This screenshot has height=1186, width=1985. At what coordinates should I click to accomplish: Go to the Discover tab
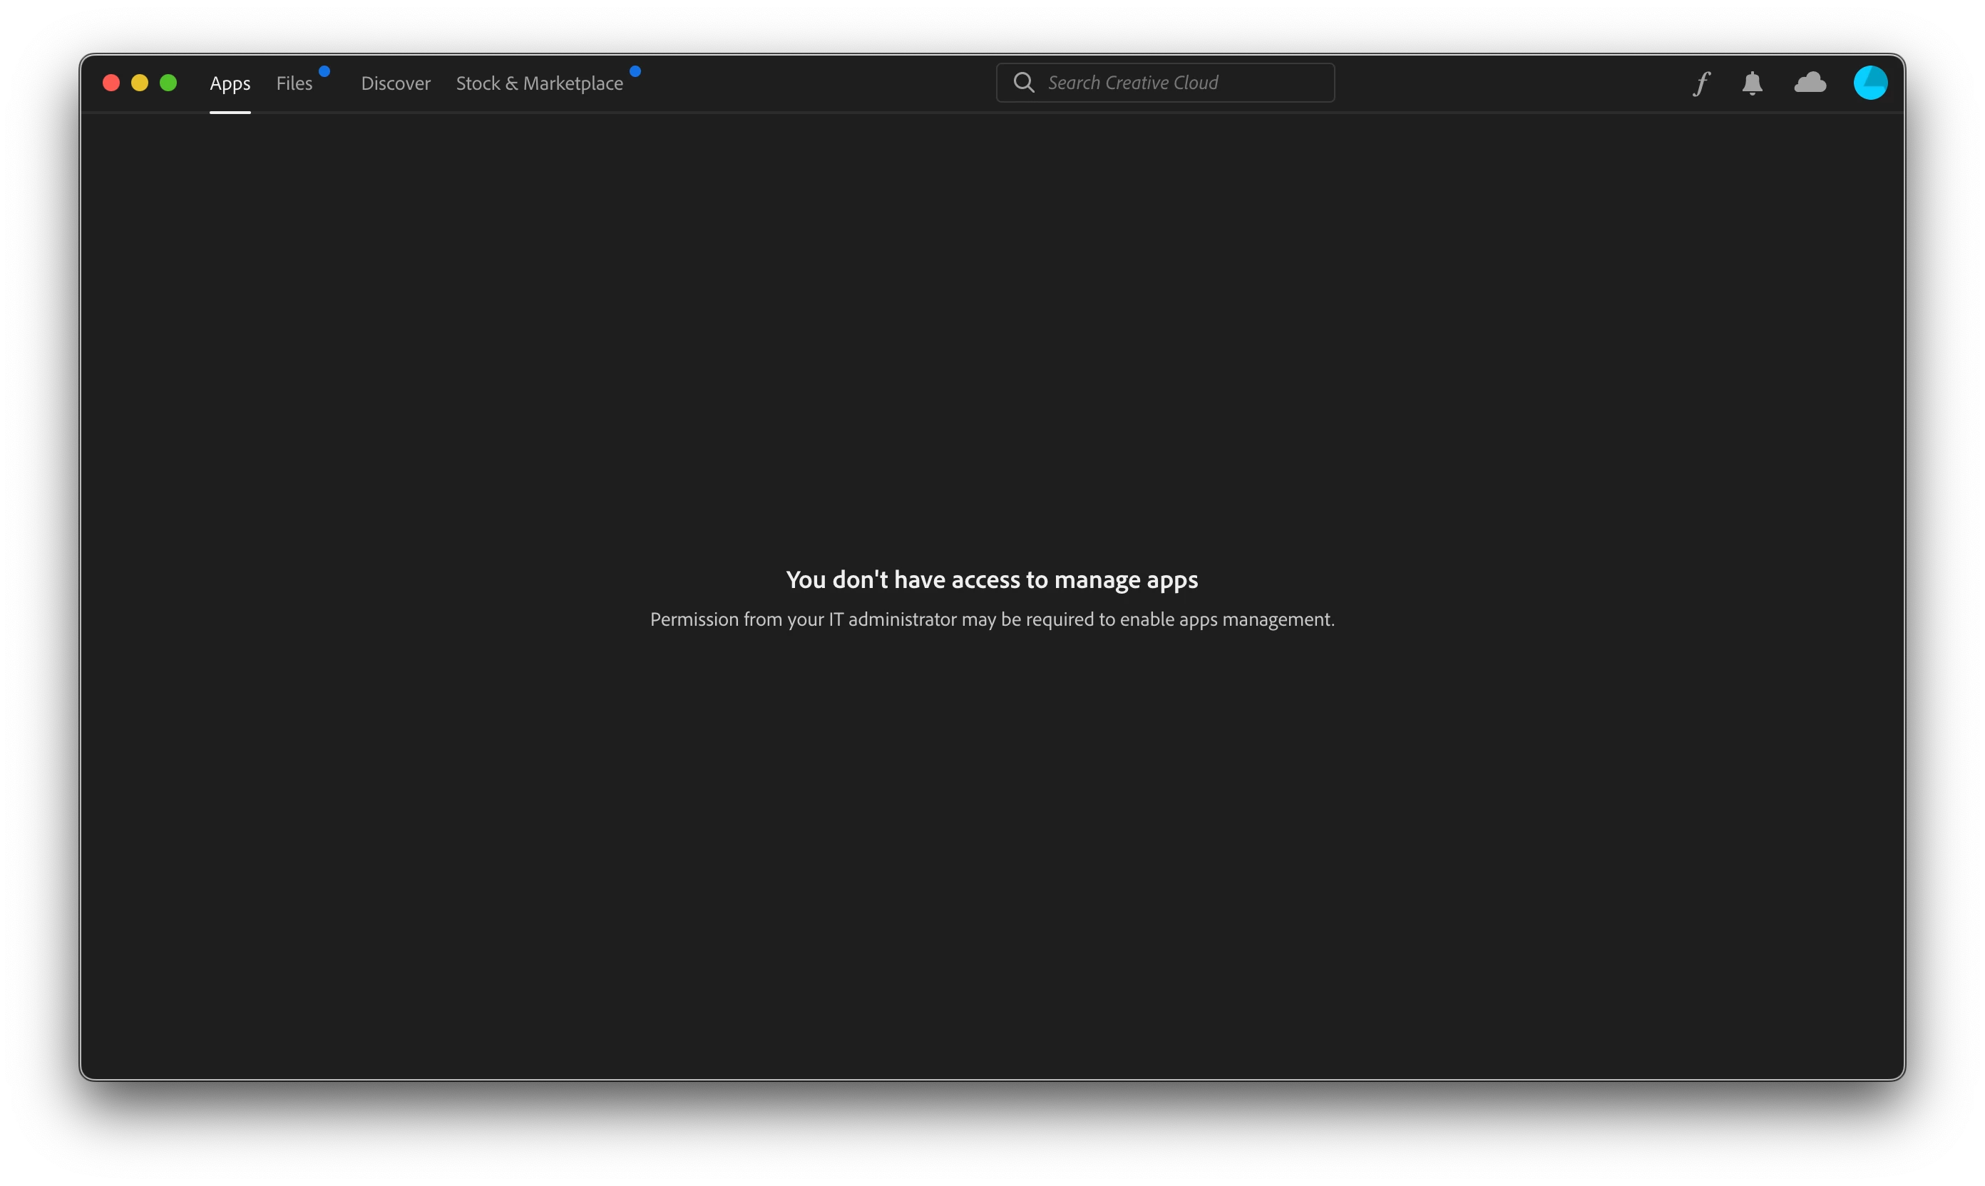point(396,83)
